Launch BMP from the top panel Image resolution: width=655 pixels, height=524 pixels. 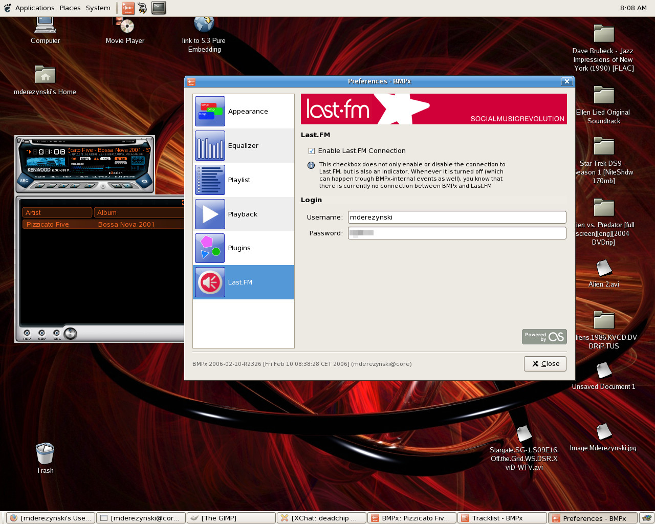(128, 8)
